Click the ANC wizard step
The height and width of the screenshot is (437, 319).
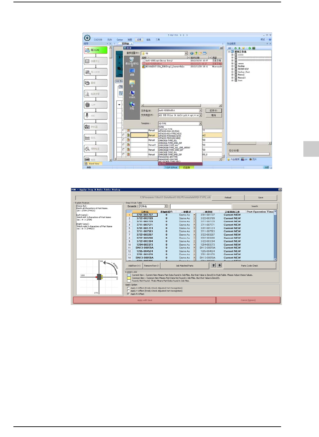pyautogui.click(x=96, y=116)
